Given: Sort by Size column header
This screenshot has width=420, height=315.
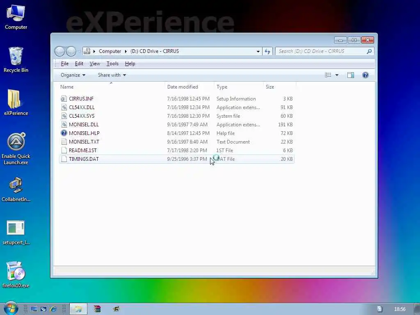Looking at the screenshot, I should click(x=280, y=87).
